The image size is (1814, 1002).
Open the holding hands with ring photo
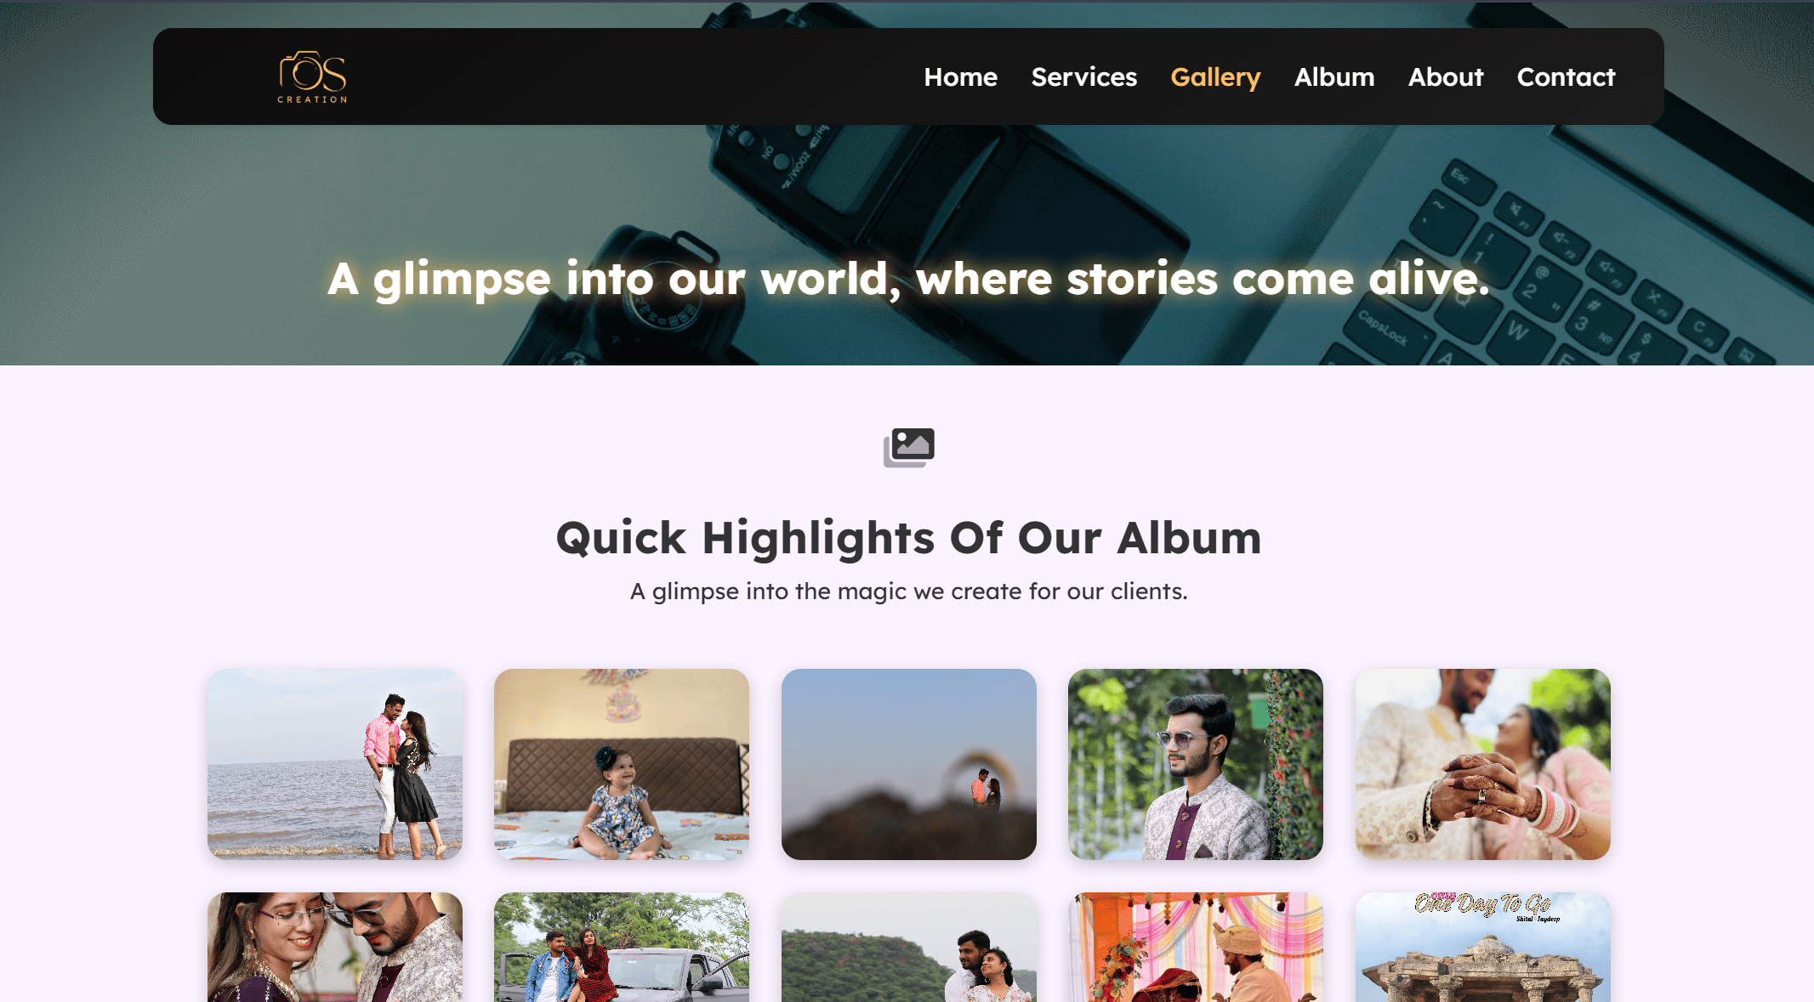pos(1482,764)
